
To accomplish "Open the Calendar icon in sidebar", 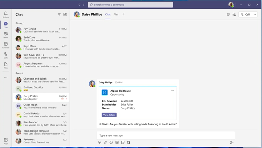I will pos(6,45).
